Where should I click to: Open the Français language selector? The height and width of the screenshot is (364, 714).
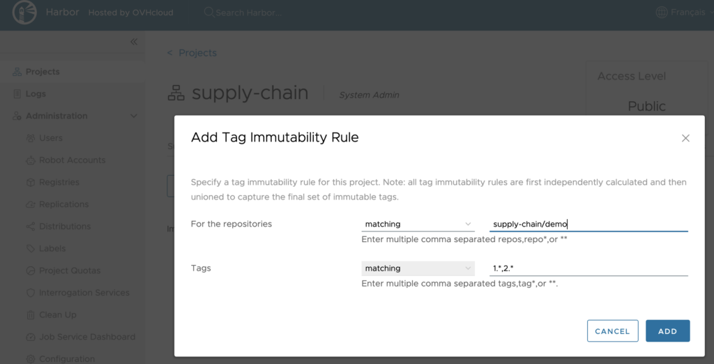[x=687, y=13]
